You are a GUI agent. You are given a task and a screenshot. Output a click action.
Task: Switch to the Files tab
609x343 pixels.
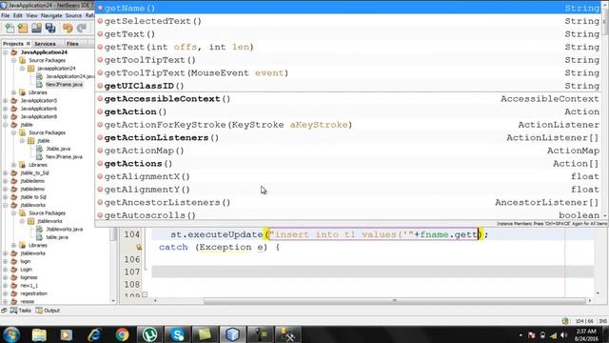click(72, 44)
